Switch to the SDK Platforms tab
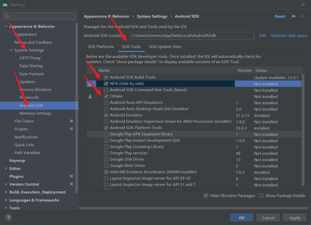Image resolution: width=311 pixels, height=225 pixels. pyautogui.click(x=101, y=47)
